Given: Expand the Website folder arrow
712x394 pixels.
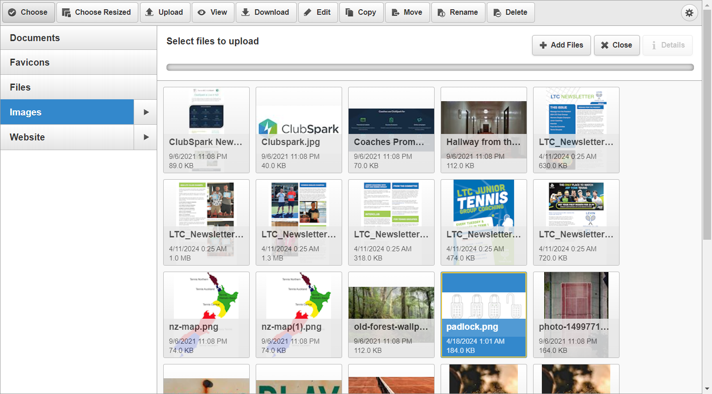Looking at the screenshot, I should (146, 137).
